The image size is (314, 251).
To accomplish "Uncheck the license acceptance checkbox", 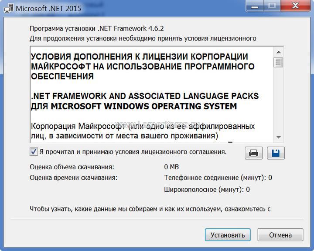I will [34, 151].
